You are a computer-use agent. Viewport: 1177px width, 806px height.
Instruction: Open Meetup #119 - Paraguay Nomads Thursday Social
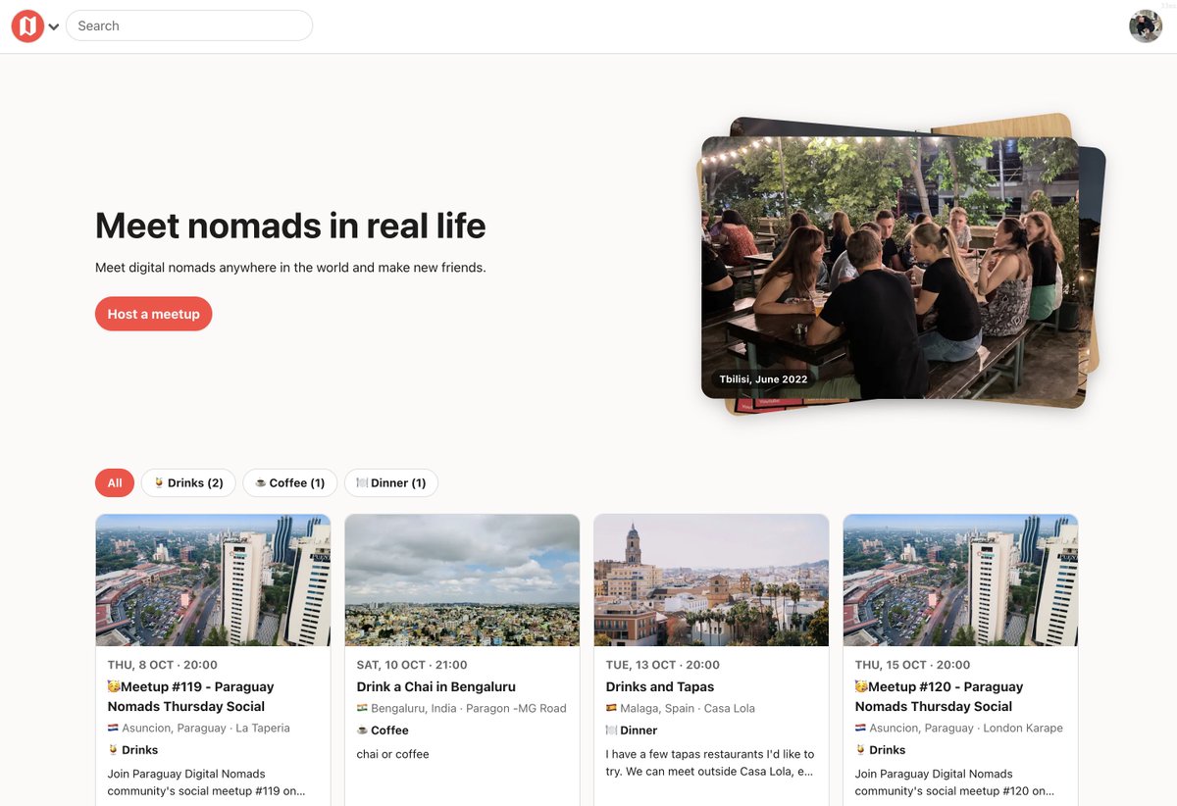[x=191, y=696]
